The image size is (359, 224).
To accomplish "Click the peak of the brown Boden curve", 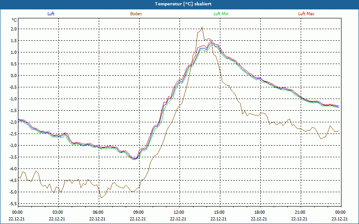I will click(202, 27).
